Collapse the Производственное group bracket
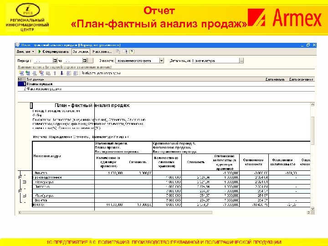Screen dimensions: 328x246 click(x=20, y=177)
